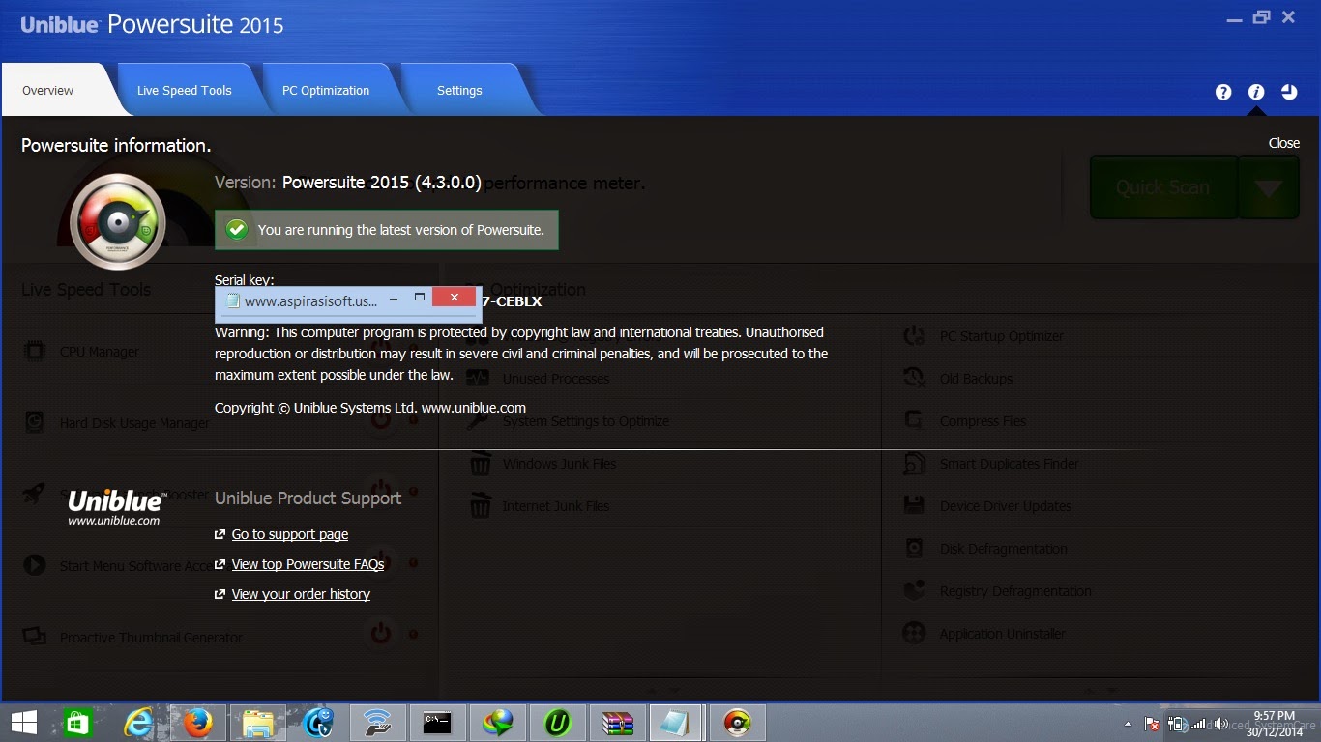This screenshot has height=742, width=1321.
Task: Click the PC Startup Optimizer icon
Action: [x=914, y=336]
